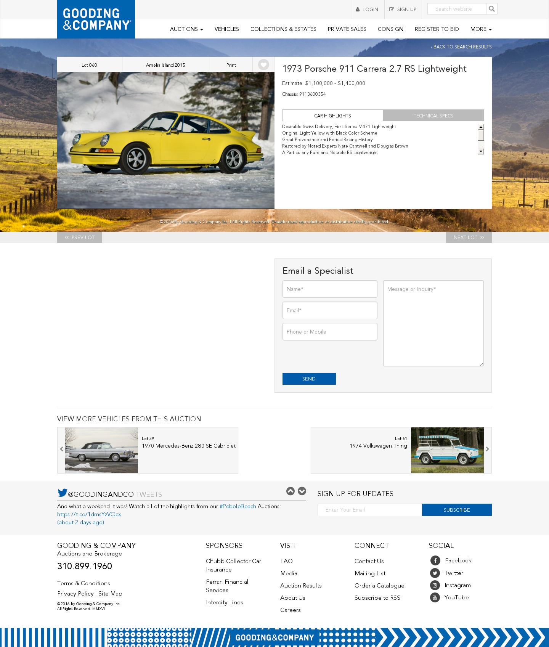Open Auction Results link

click(x=301, y=586)
